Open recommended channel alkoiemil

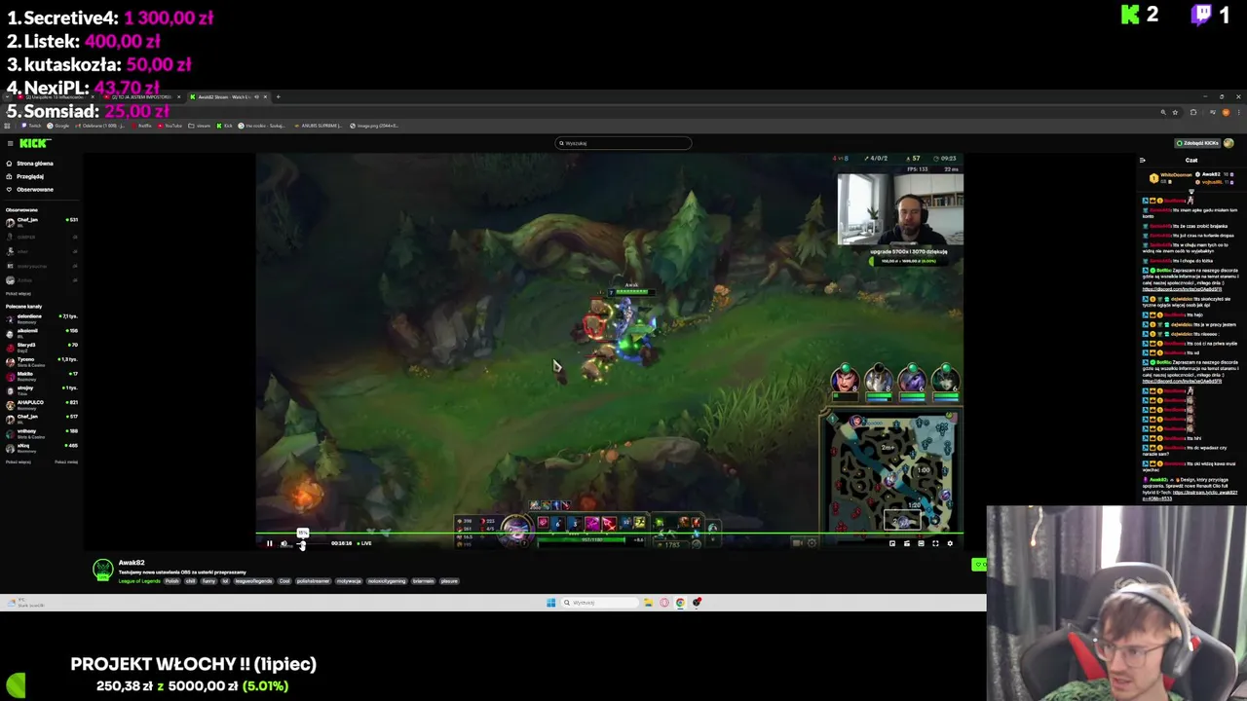pyautogui.click(x=42, y=332)
